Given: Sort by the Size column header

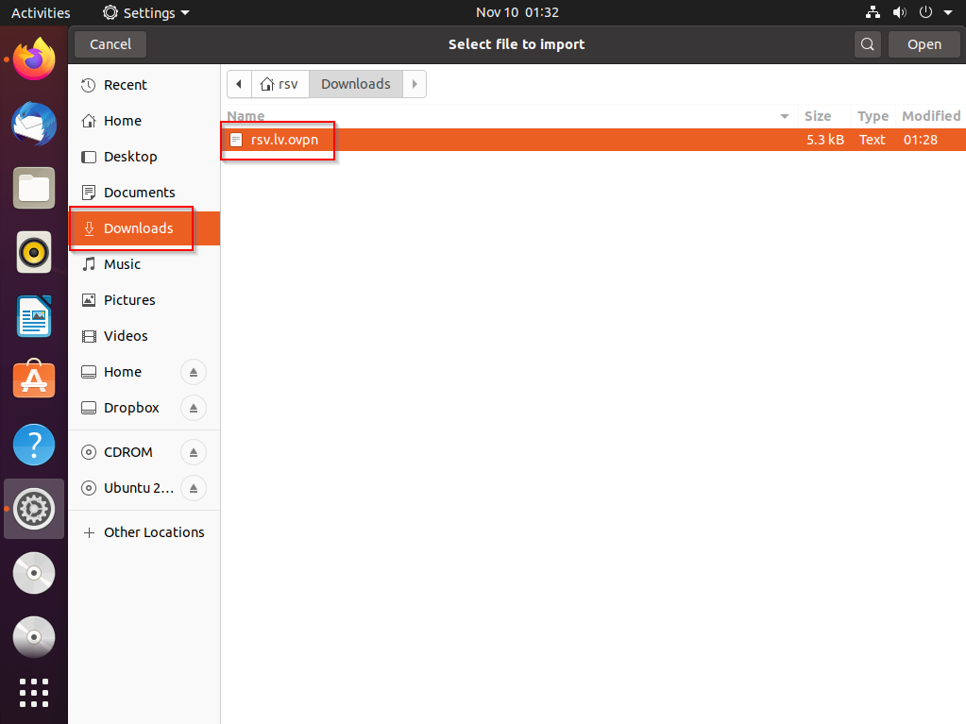Looking at the screenshot, I should 818,116.
